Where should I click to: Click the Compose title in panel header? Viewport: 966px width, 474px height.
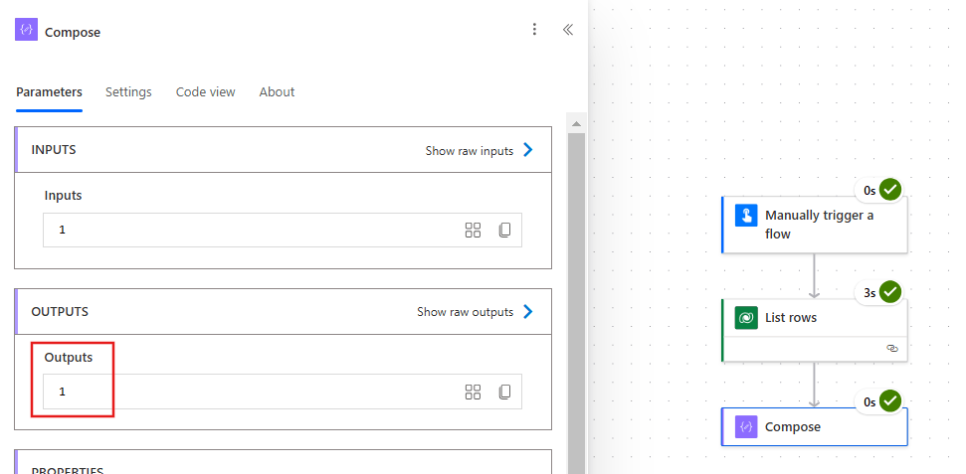pyautogui.click(x=73, y=33)
